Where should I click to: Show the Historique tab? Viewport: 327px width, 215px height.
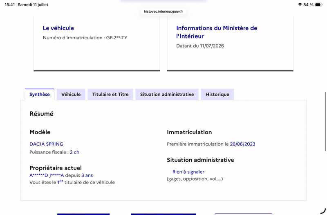coord(217,95)
